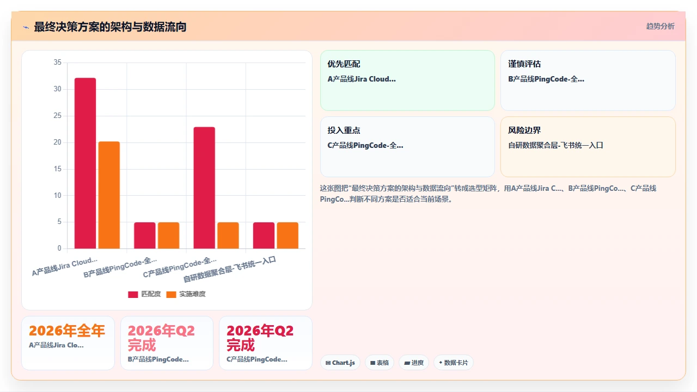The height and width of the screenshot is (392, 697).
Task: Toggle the 匹配度 legend color box
Action: (x=133, y=294)
